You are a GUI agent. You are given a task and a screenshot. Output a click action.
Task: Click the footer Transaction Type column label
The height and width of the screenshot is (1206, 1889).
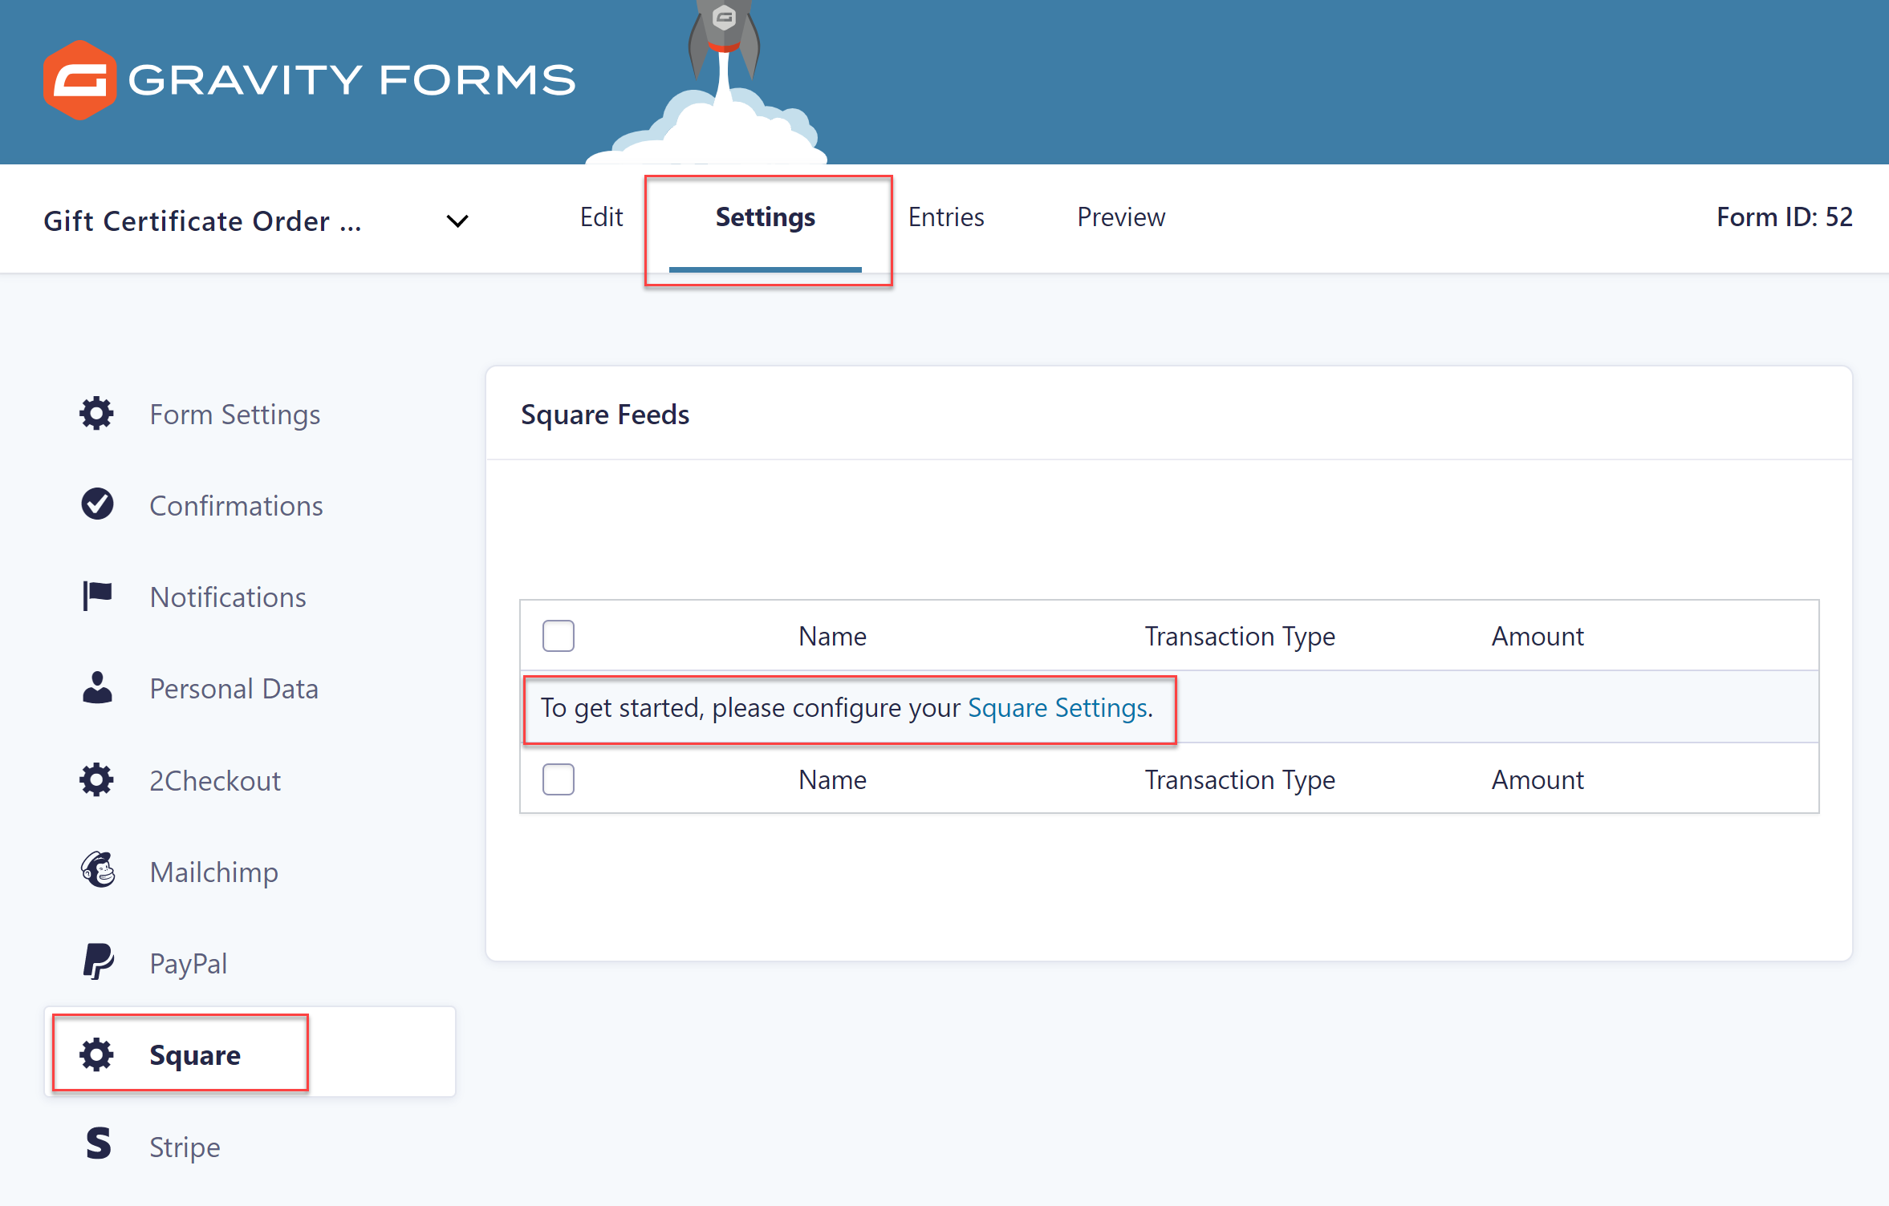(1240, 779)
